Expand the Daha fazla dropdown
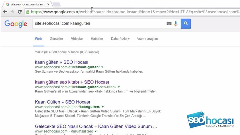240x135 pixels. point(120,39)
